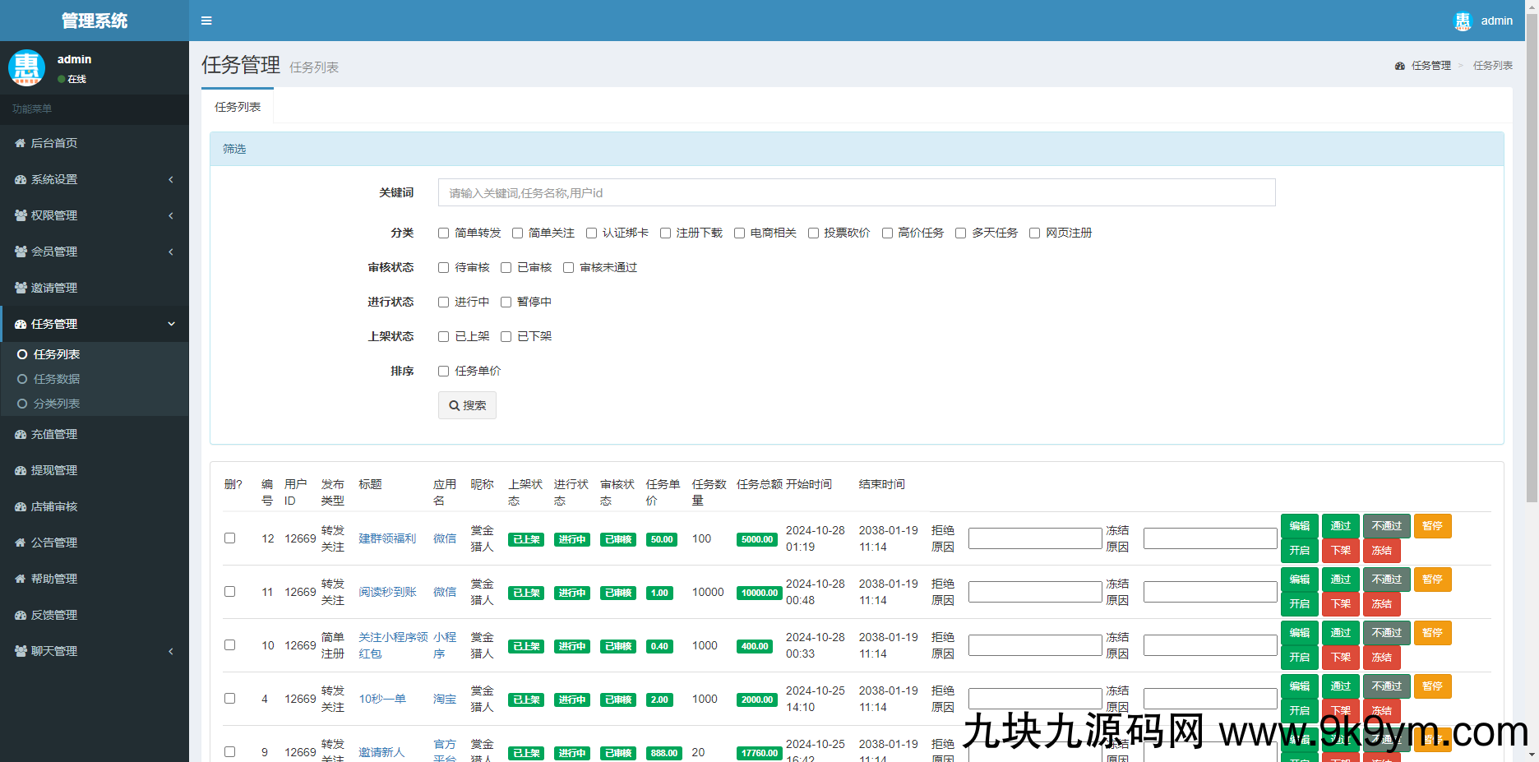The image size is (1539, 762).
Task: Check the 待审核 status checkbox
Action: [x=443, y=267]
